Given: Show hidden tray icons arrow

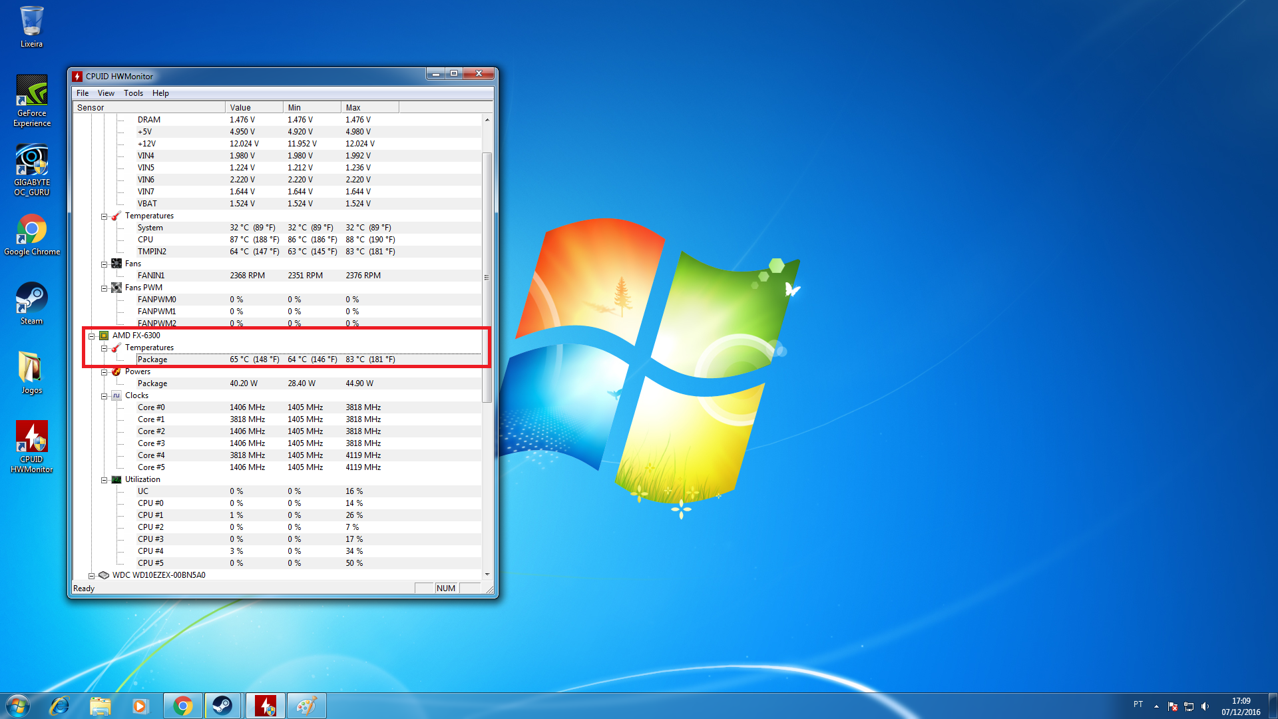Looking at the screenshot, I should tap(1156, 706).
